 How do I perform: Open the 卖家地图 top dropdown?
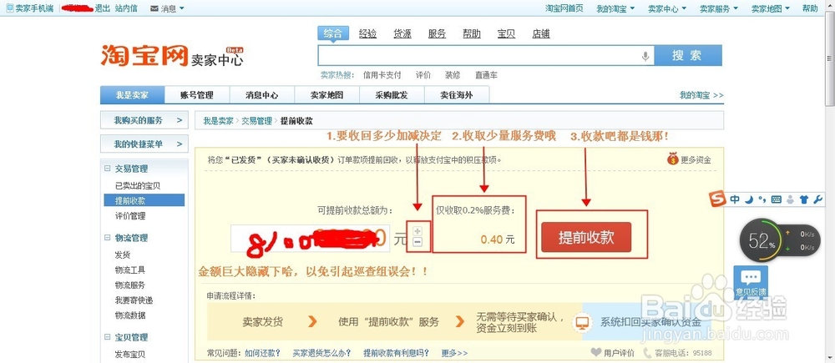(770, 8)
